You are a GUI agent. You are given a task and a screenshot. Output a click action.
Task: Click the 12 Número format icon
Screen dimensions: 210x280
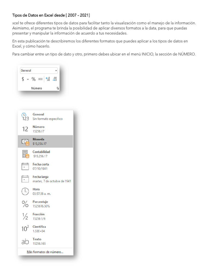coord(25,129)
